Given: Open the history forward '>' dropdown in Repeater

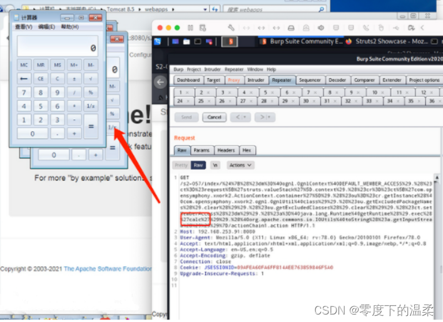Looking at the screenshot, I should 265,117.
